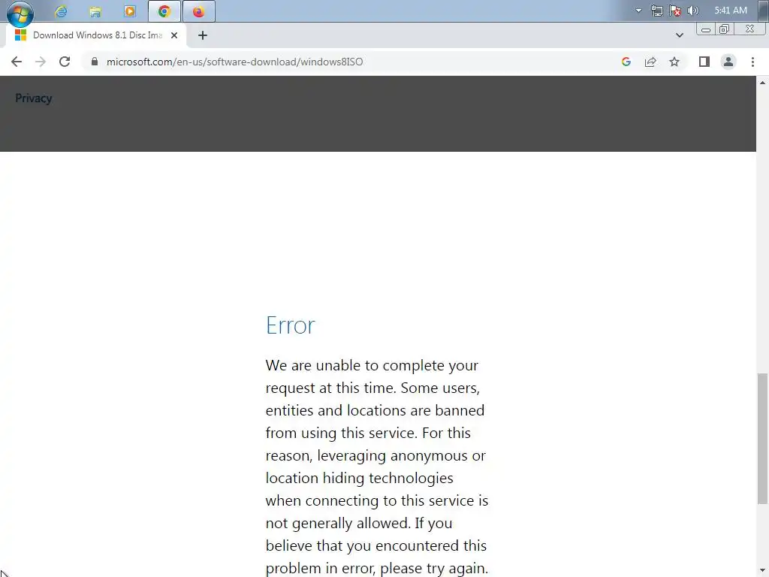Open the volume speaker icon

pos(693,11)
